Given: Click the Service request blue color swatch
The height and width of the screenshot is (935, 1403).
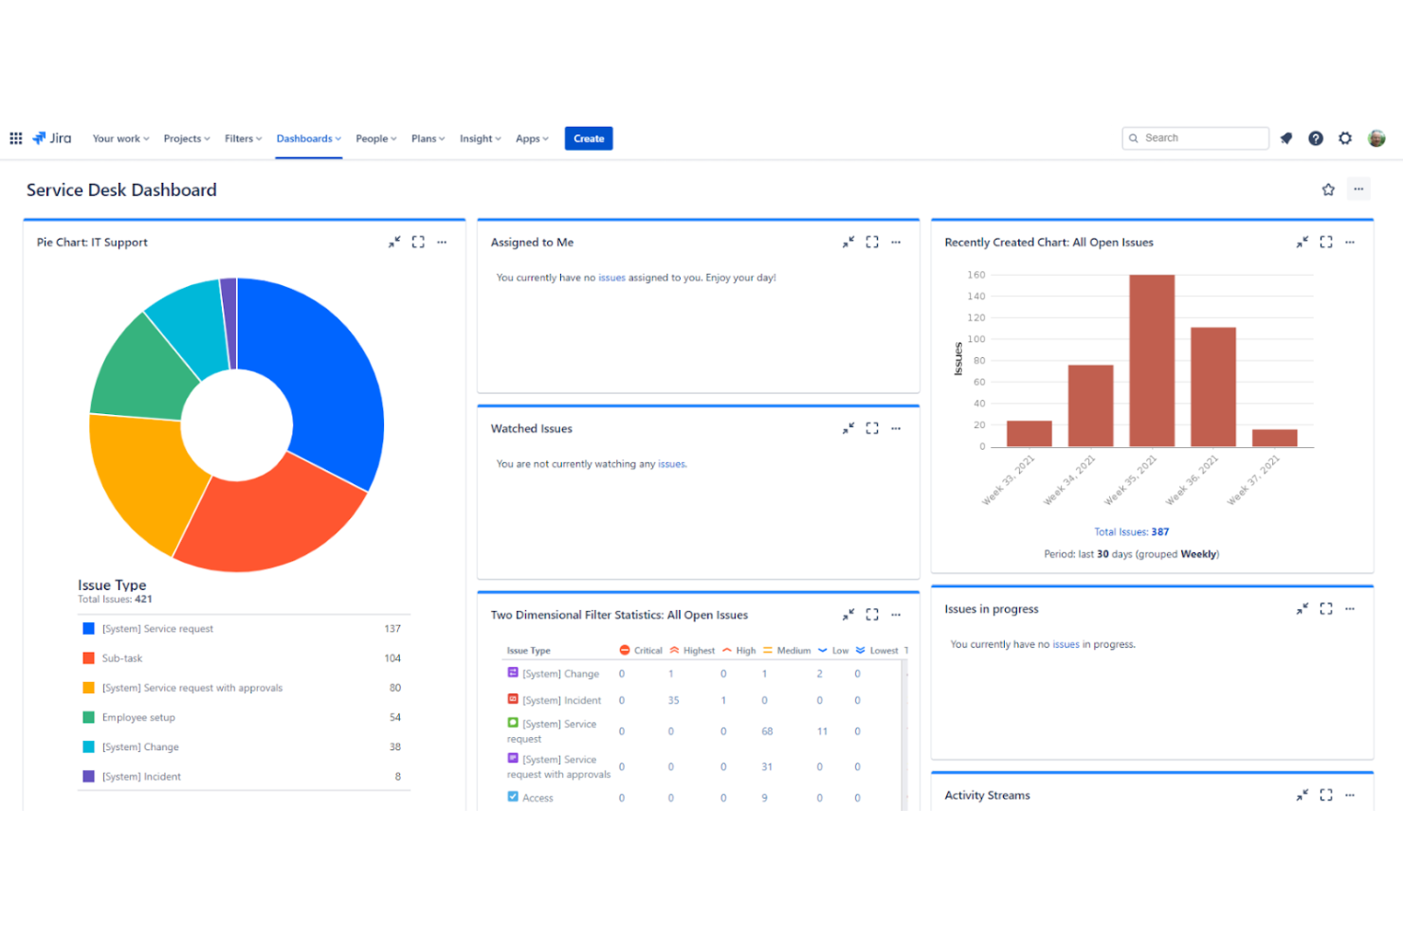Looking at the screenshot, I should (x=88, y=627).
